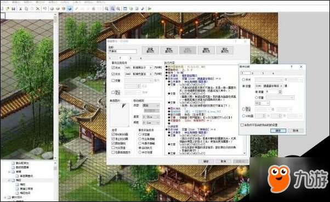
Task: Click 新建事件页 new event page button
Action: [150, 50]
